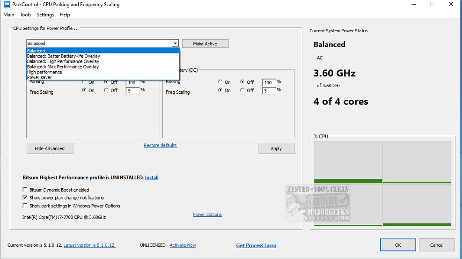Image resolution: width=462 pixels, height=259 pixels.
Task: Click DC Parking percent field
Action: click(x=269, y=82)
